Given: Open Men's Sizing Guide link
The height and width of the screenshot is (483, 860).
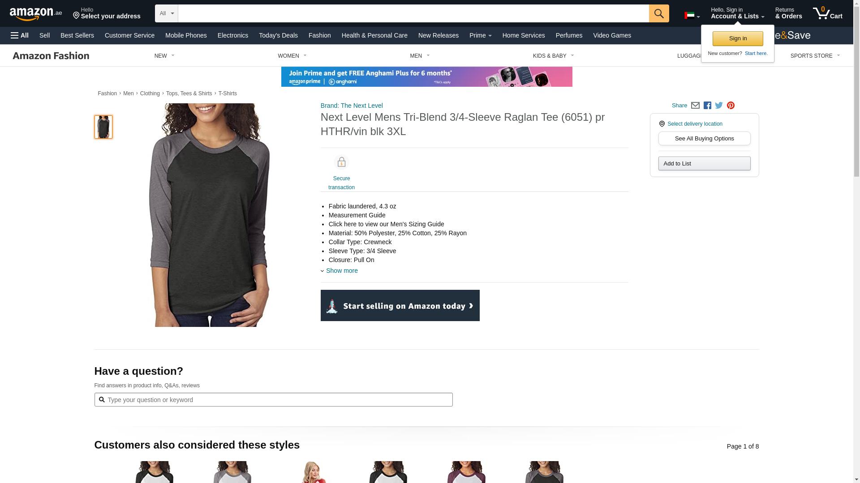Looking at the screenshot, I should coord(387,224).
